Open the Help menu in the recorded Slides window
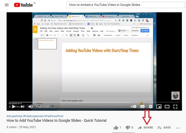186x133 pixels. coord(101,31)
